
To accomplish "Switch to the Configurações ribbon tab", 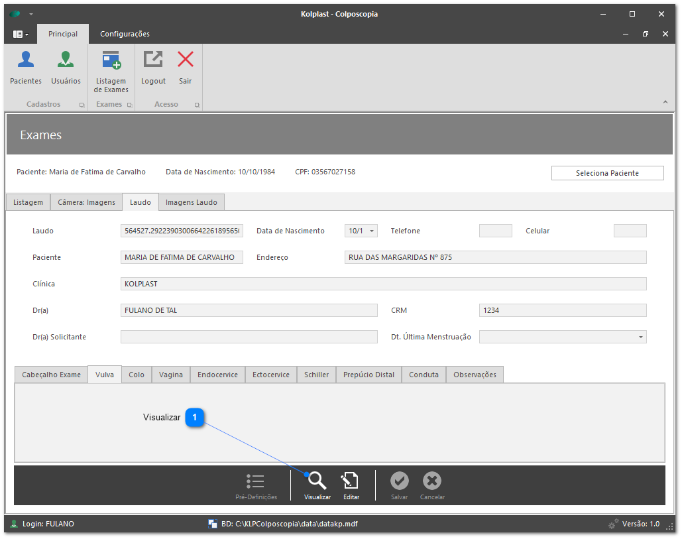I will 125,34.
